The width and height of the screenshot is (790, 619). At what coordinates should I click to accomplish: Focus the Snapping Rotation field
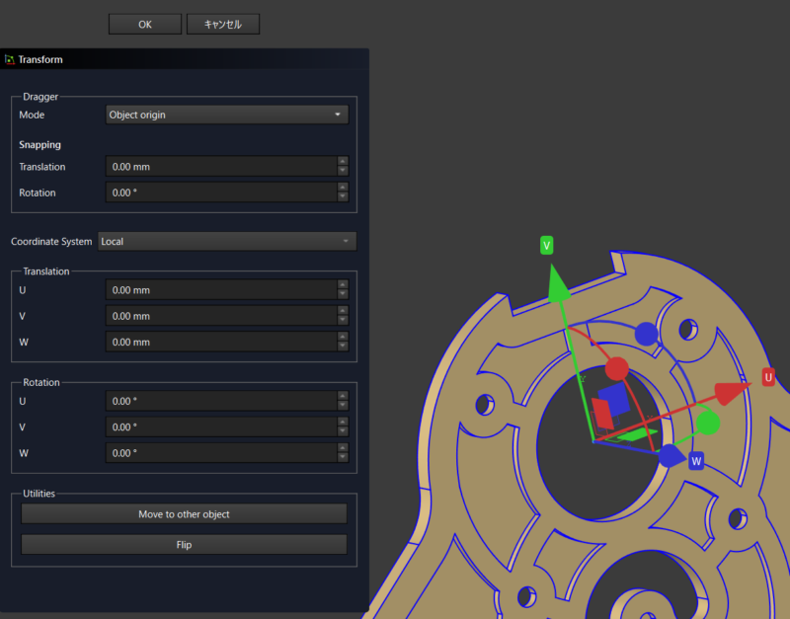pos(221,193)
